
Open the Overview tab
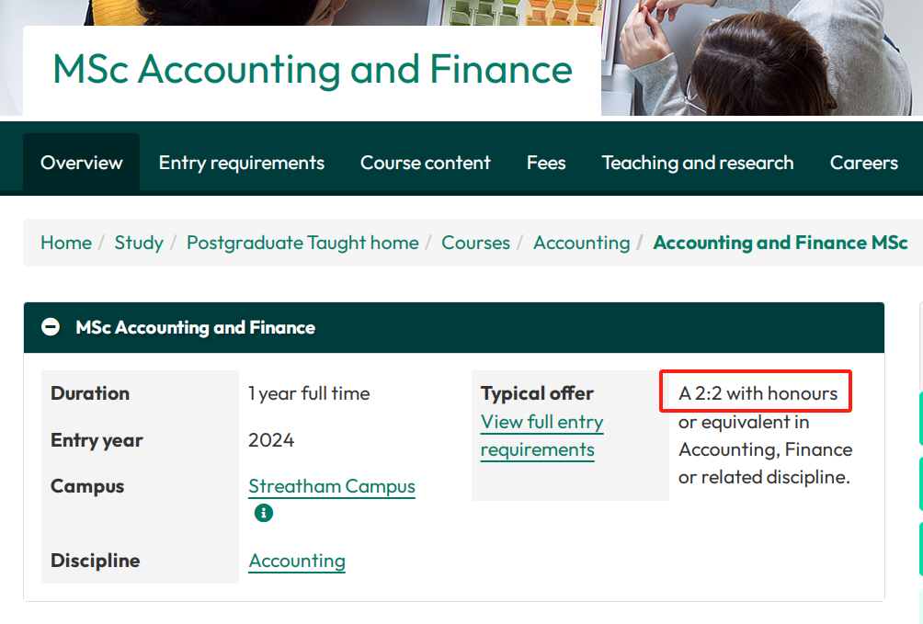click(x=82, y=163)
